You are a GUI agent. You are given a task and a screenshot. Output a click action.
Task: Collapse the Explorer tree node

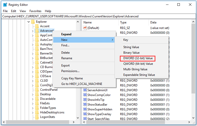pos(29,22)
